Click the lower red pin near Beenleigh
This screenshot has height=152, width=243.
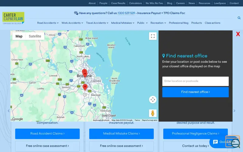(85, 87)
